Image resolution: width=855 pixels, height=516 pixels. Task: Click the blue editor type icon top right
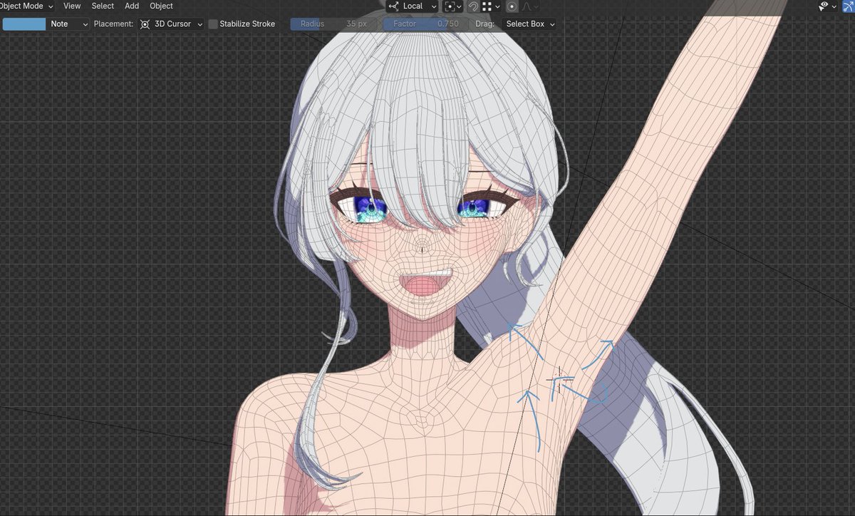pyautogui.click(x=849, y=6)
